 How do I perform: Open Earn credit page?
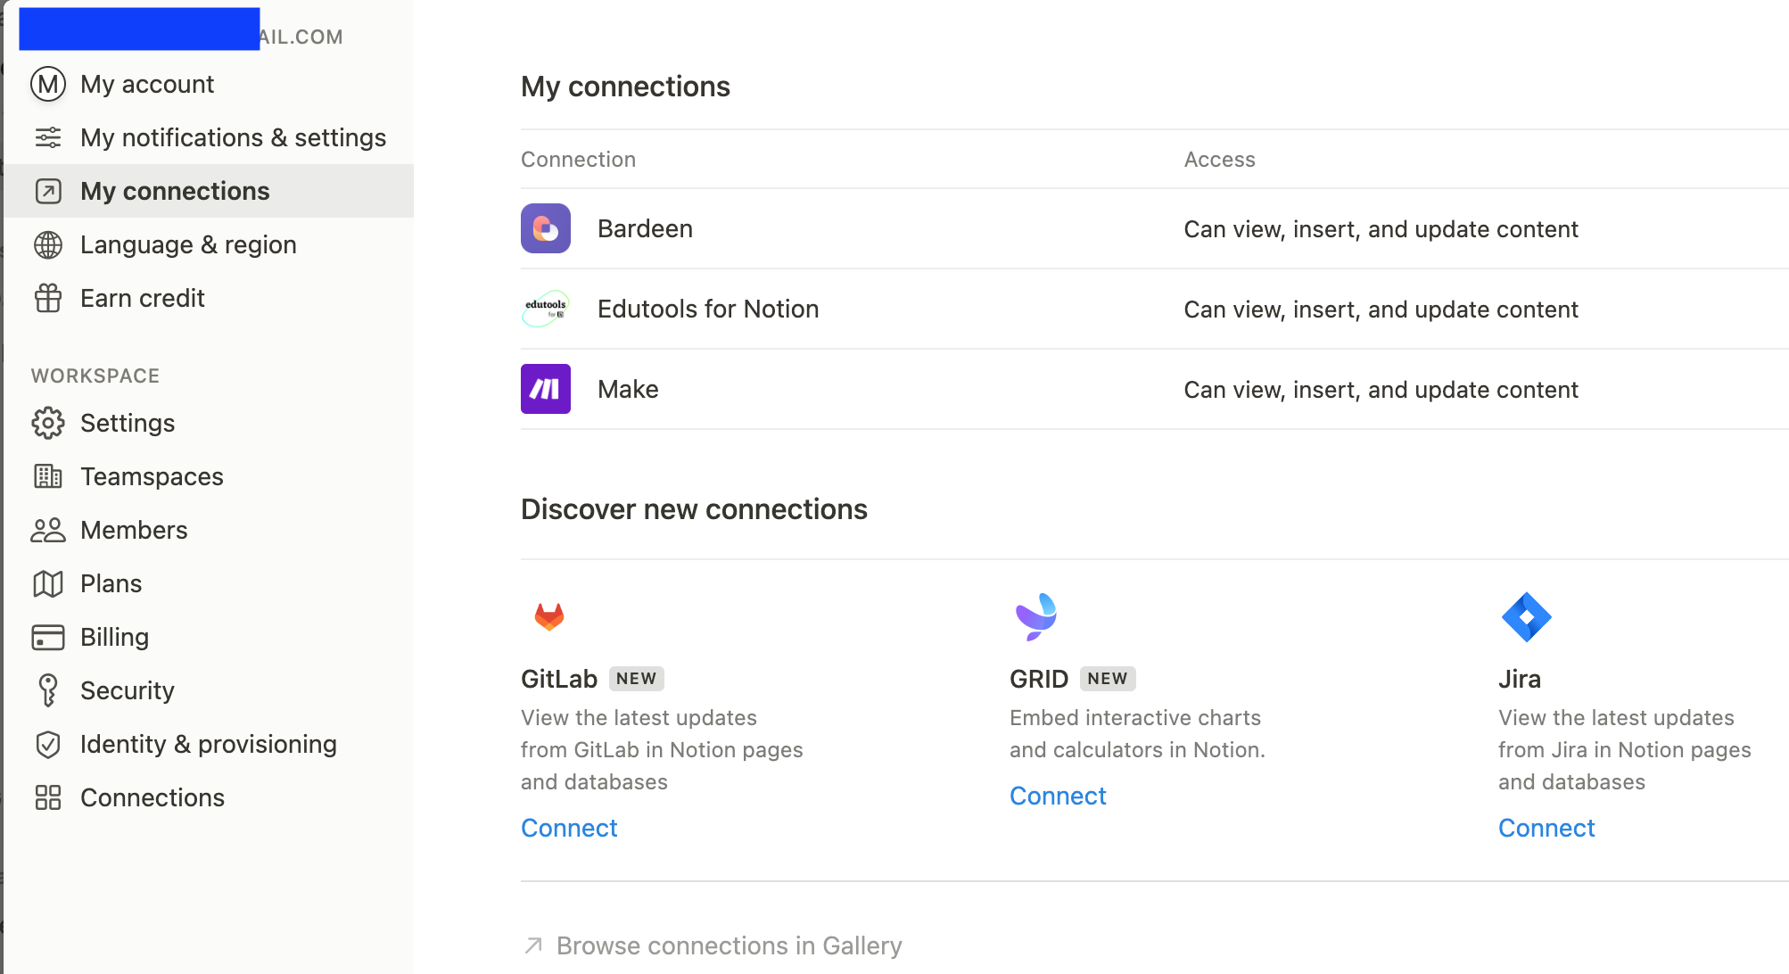click(209, 298)
